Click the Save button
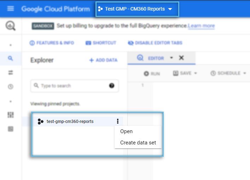Image resolution: width=250 pixels, height=180 pixels. click(x=182, y=73)
